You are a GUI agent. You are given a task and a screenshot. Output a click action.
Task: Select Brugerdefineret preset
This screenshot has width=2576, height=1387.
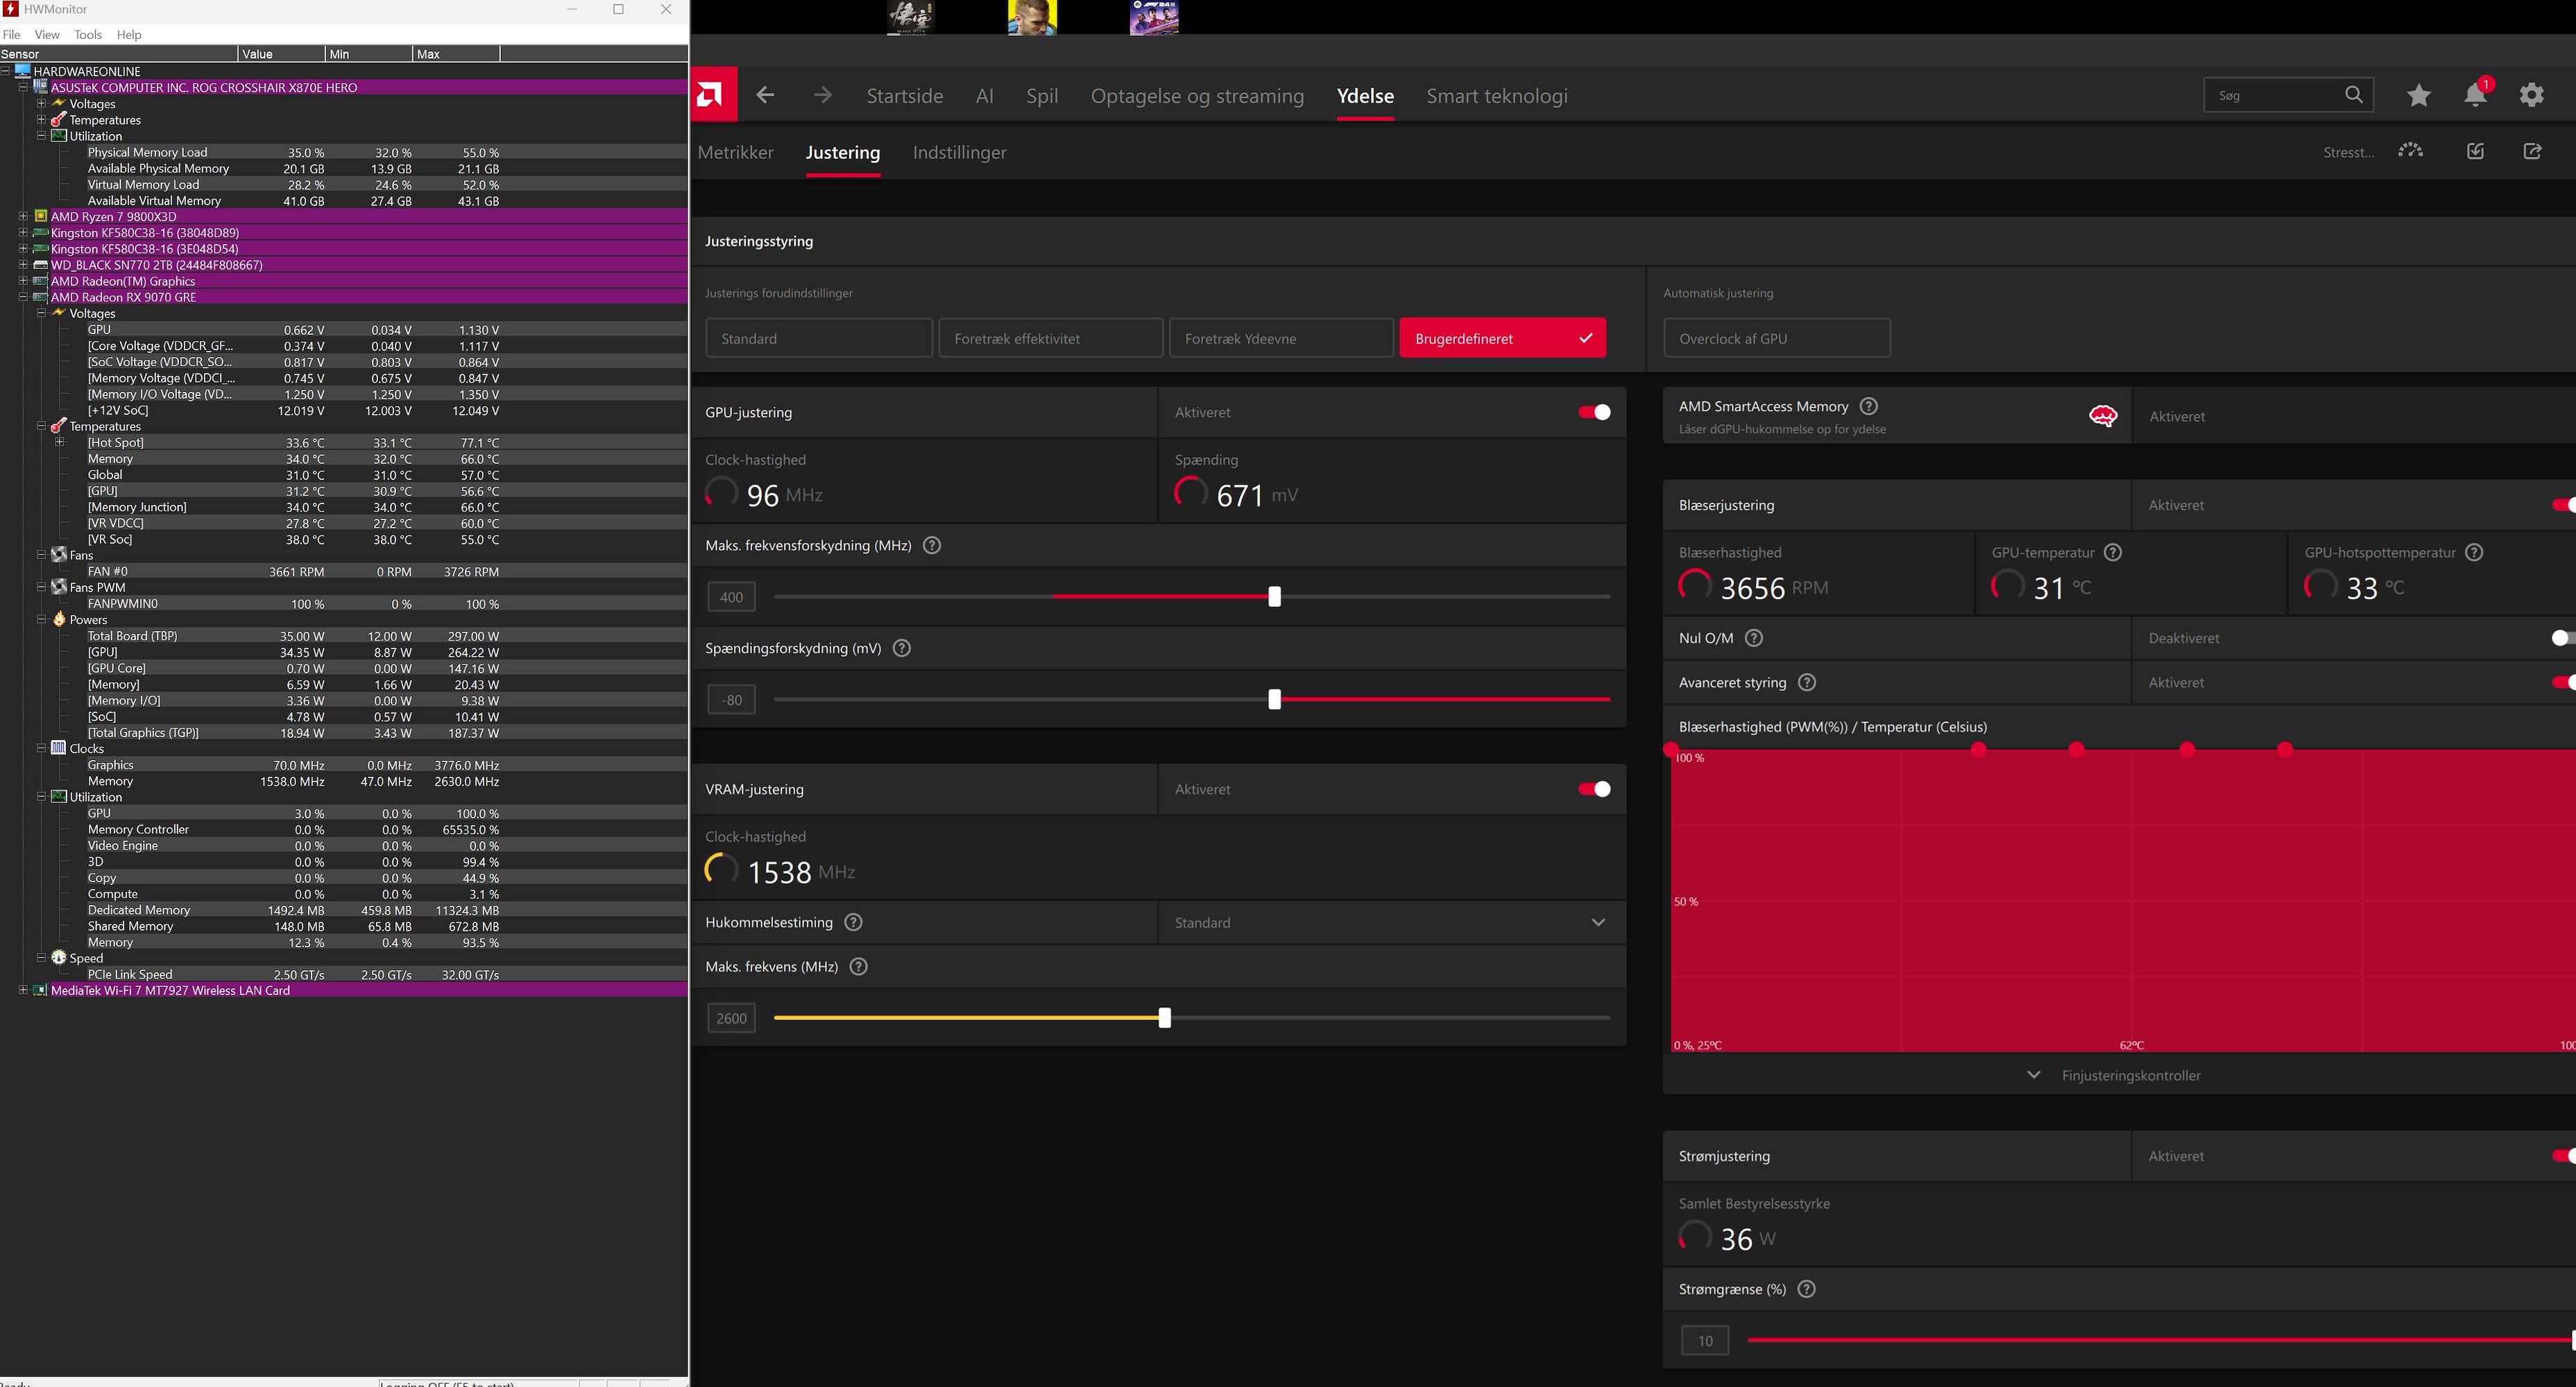(x=1503, y=338)
